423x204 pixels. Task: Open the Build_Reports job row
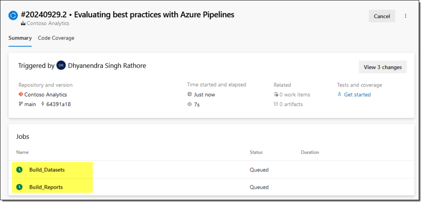(46, 187)
